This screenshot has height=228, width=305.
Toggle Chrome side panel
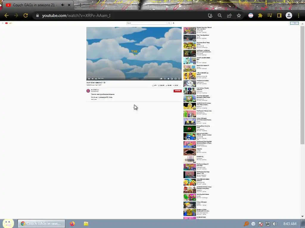279,15
